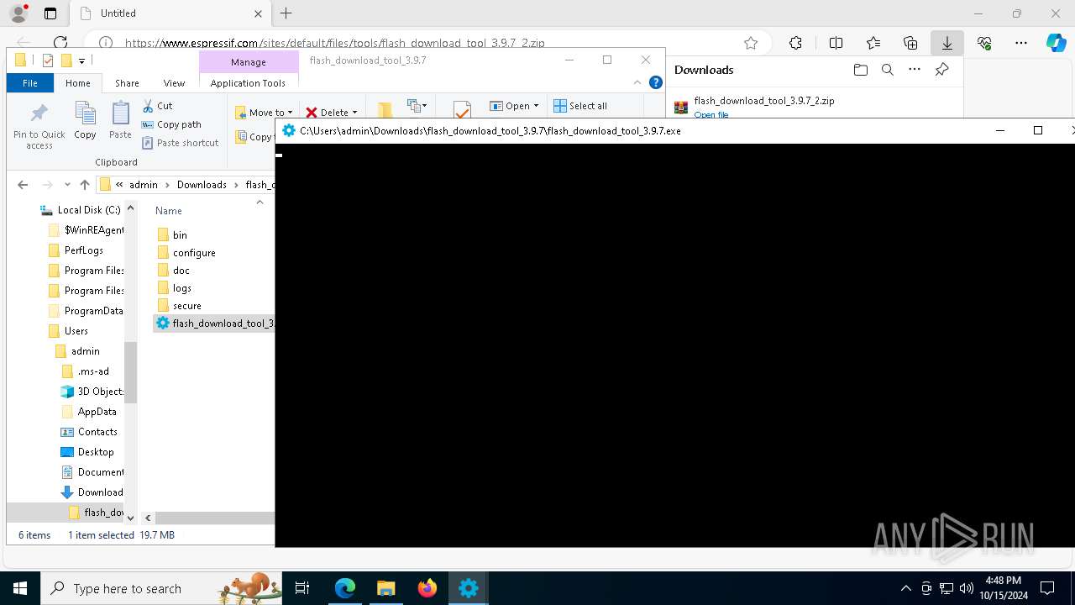1075x605 pixels.
Task: Switch to the Home ribbon tab
Action: pyautogui.click(x=78, y=83)
